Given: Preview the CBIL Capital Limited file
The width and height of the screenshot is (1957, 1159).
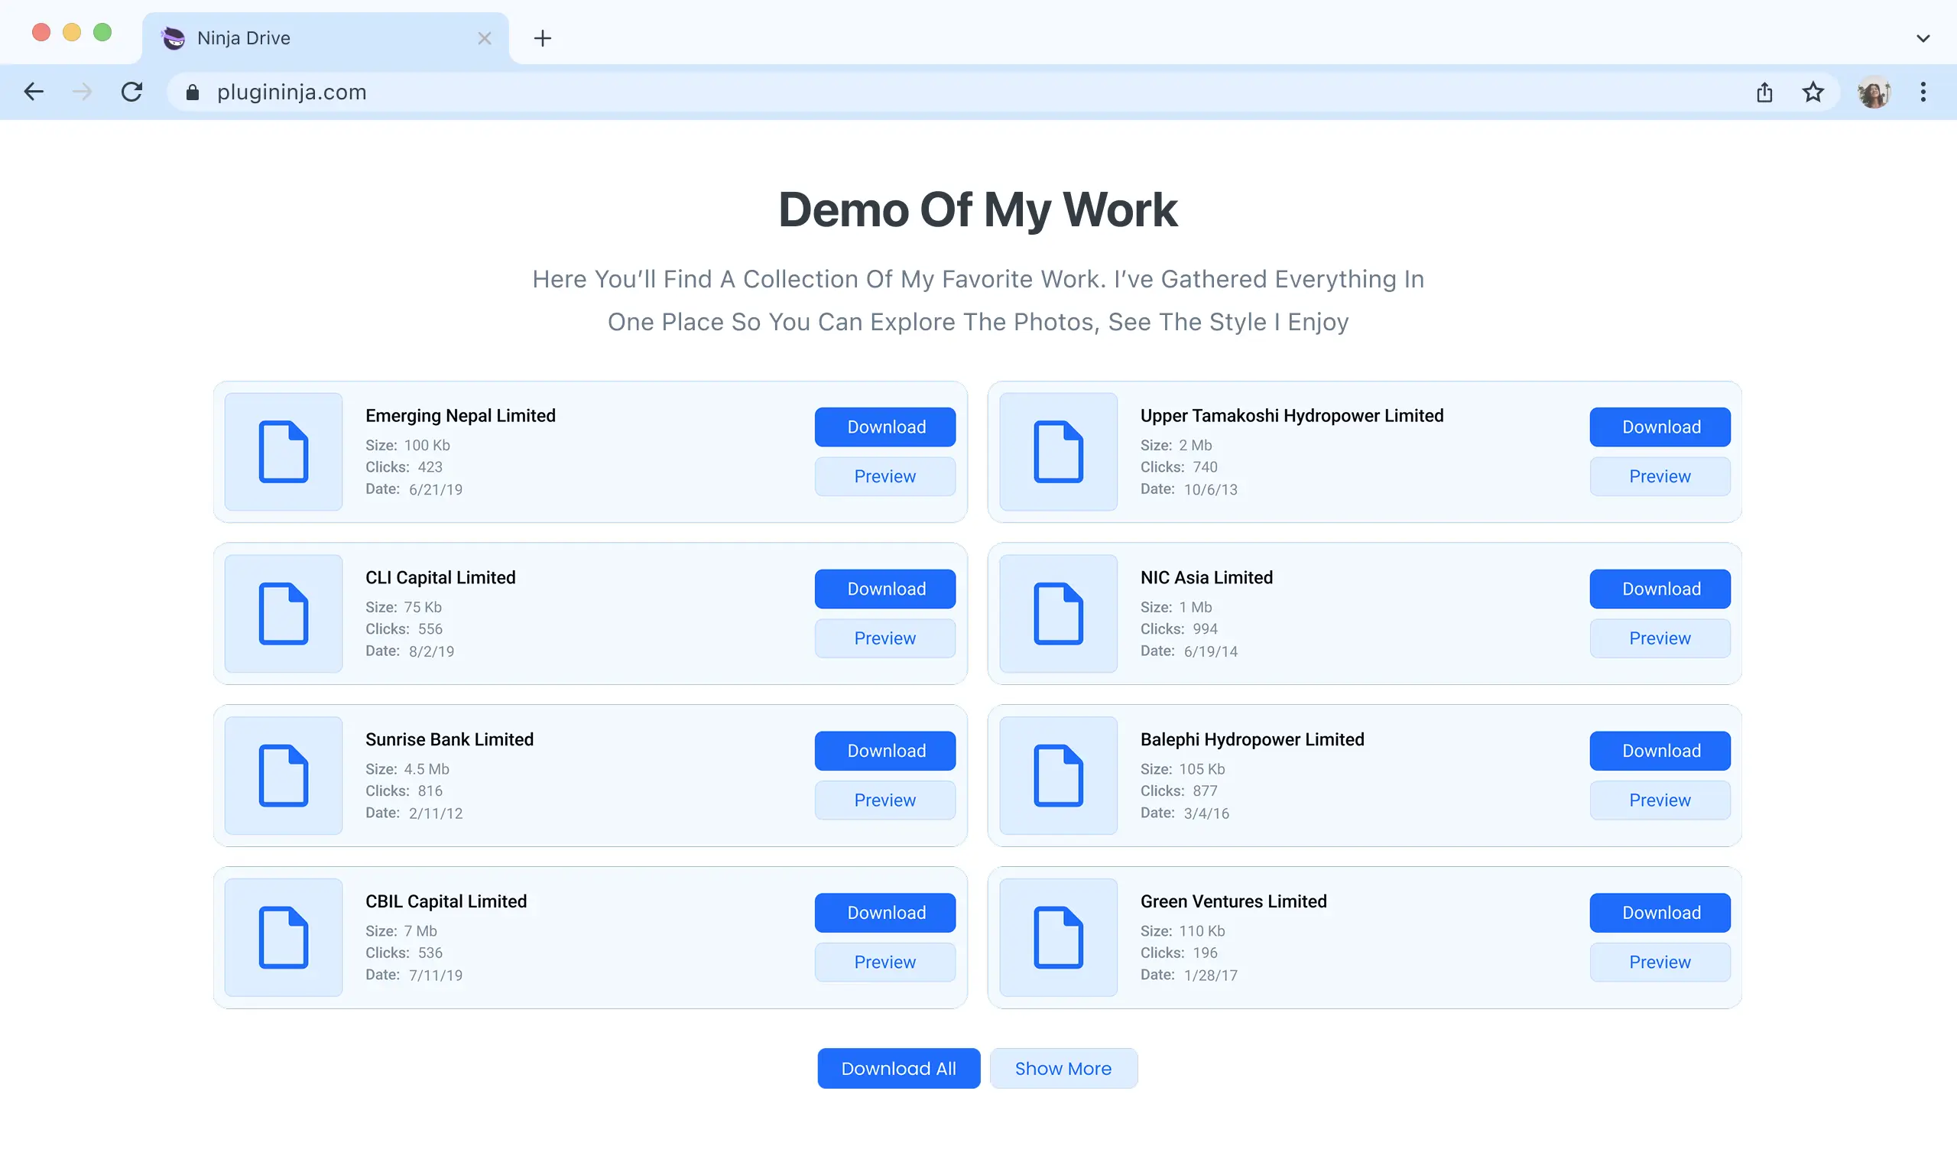Looking at the screenshot, I should coord(884,963).
